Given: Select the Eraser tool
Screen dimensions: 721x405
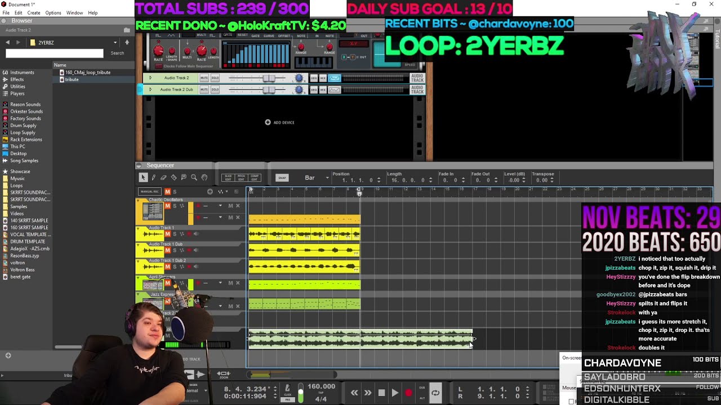Looking at the screenshot, I should pos(163,177).
